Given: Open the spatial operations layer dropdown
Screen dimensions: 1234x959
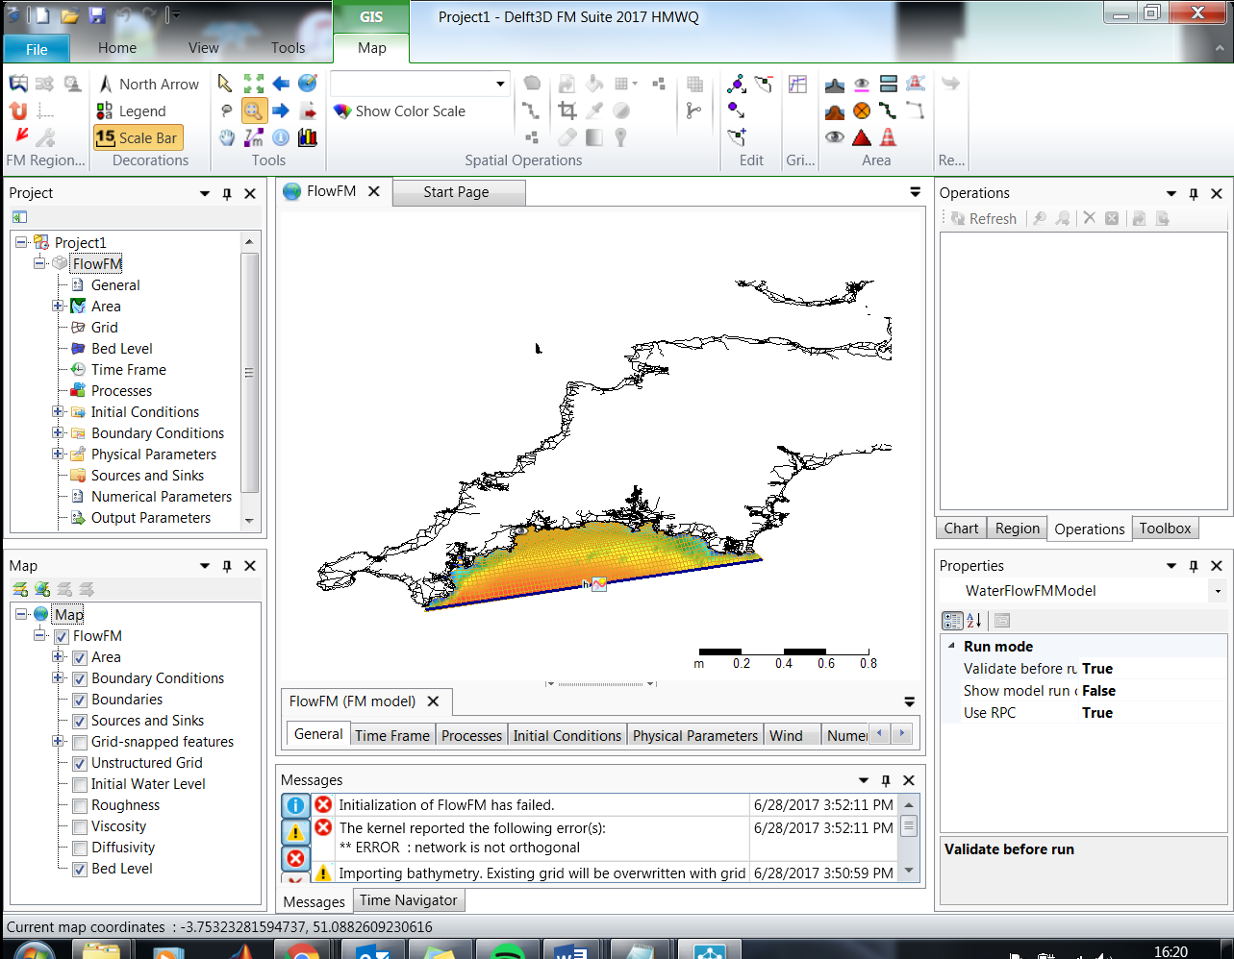Looking at the screenshot, I should [x=500, y=84].
